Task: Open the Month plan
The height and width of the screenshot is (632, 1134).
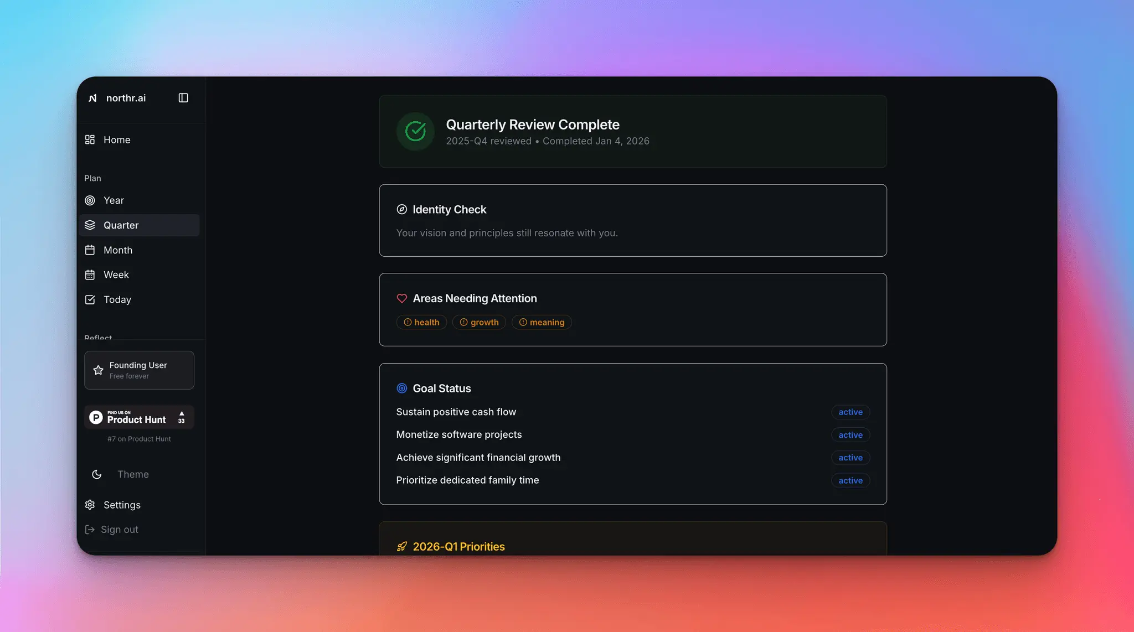Action: 140,250
